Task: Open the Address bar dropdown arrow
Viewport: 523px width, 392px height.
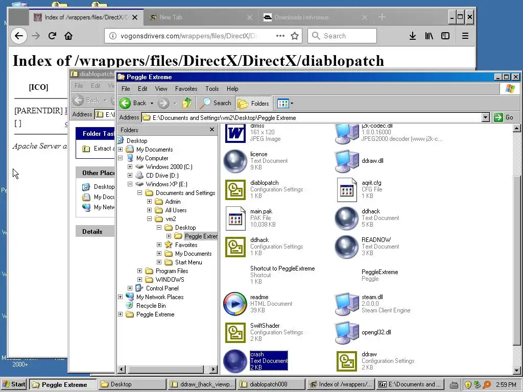Action: (x=486, y=117)
